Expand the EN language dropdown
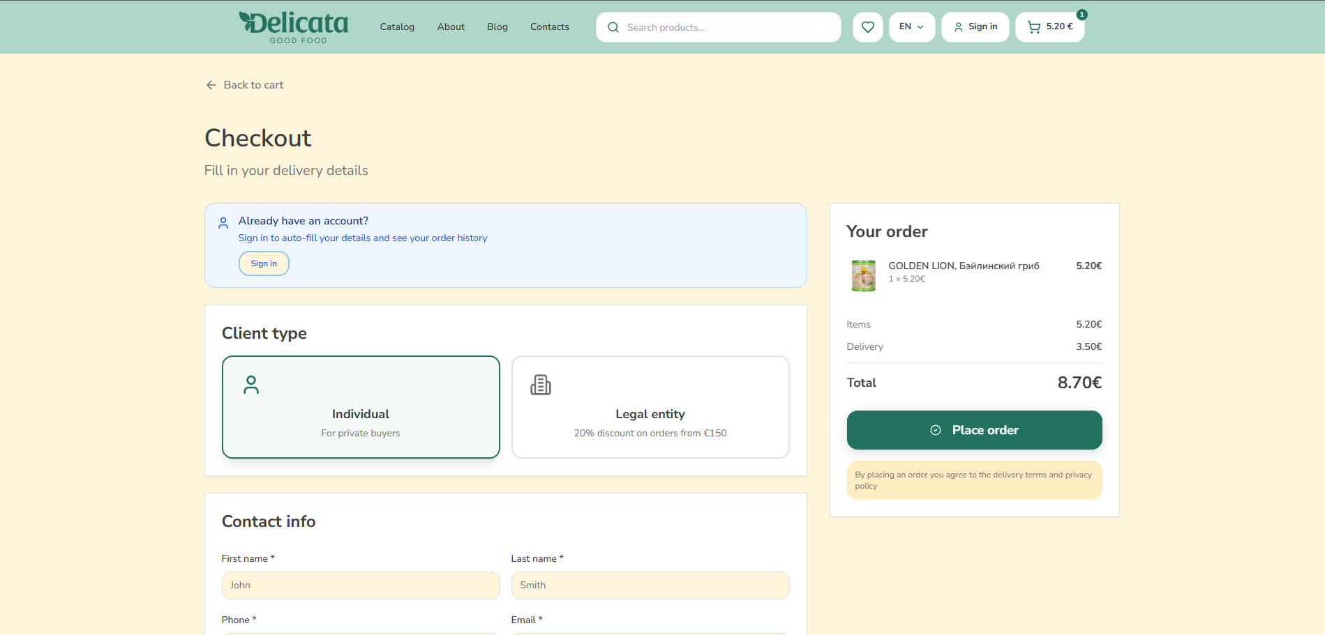 (911, 27)
